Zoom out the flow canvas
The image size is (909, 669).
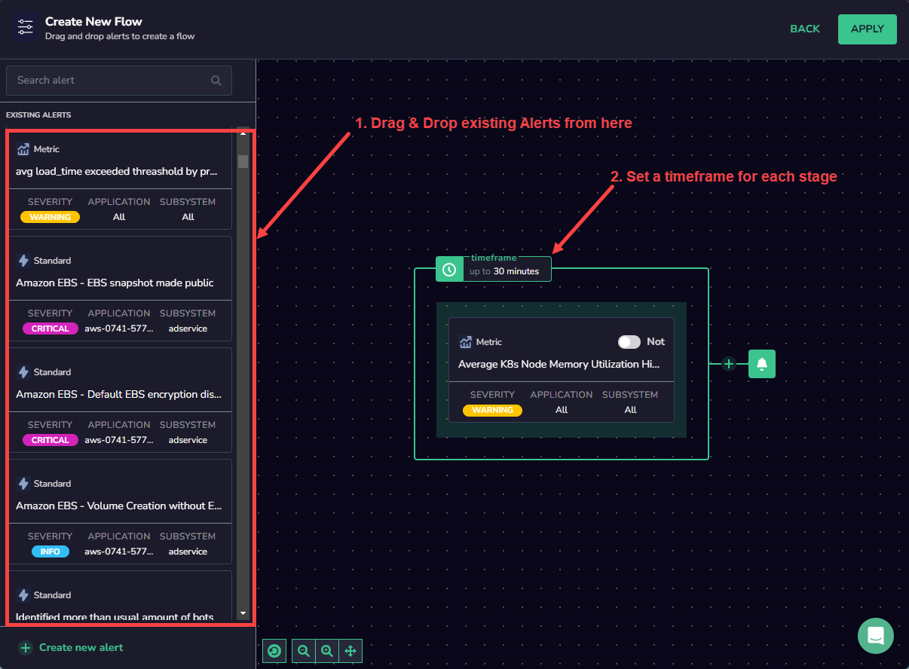coord(304,651)
